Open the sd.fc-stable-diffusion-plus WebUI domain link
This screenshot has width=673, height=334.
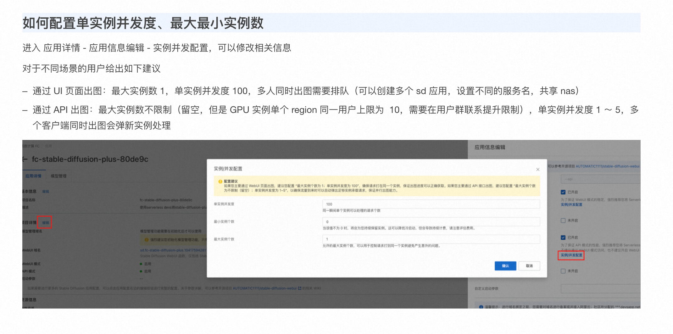click(x=173, y=250)
